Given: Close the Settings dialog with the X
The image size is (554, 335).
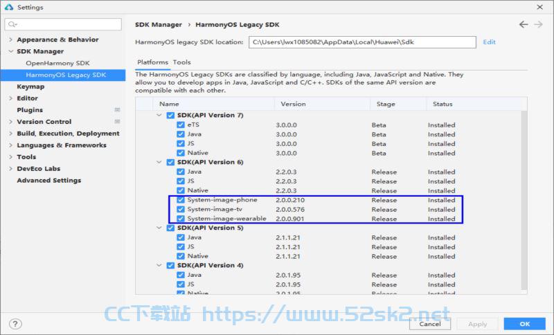Looking at the screenshot, I should 540,7.
